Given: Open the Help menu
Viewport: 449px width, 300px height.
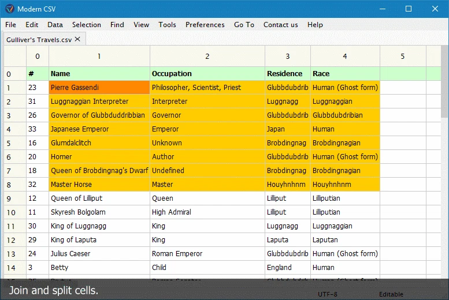Looking at the screenshot, I should [315, 25].
